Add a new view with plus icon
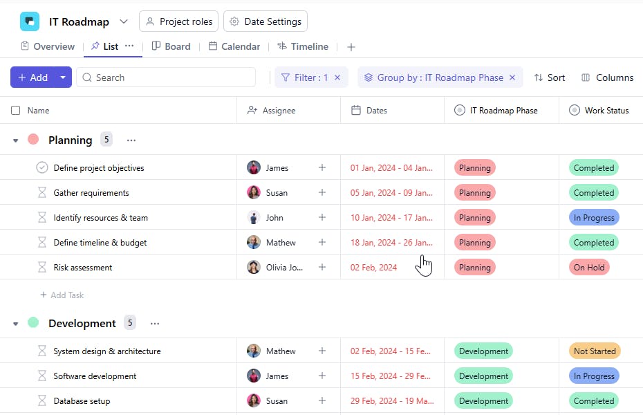Image resolution: width=643 pixels, height=415 pixels. 351,47
